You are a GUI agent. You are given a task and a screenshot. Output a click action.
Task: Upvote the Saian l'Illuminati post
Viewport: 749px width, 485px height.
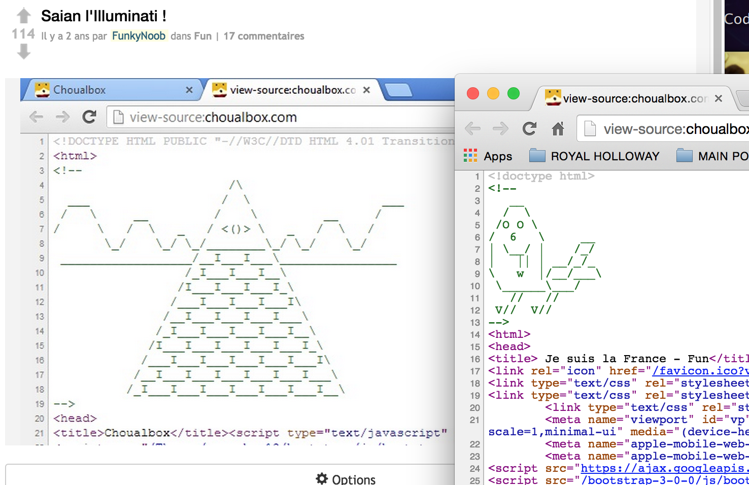23,16
